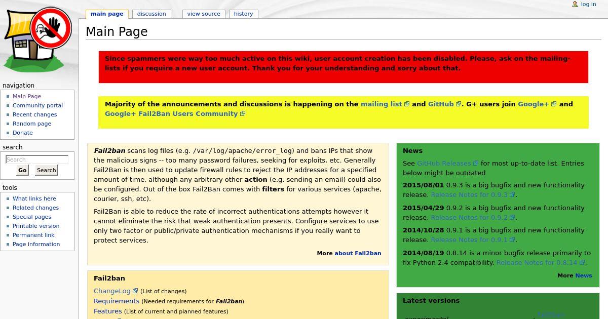Open Printable version link
The width and height of the screenshot is (608, 319).
click(x=36, y=226)
